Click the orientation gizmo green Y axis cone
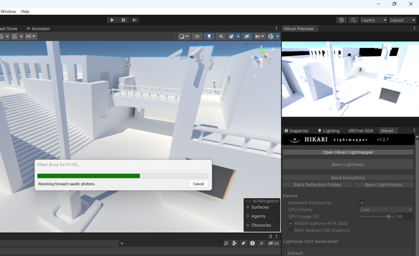 click(262, 52)
